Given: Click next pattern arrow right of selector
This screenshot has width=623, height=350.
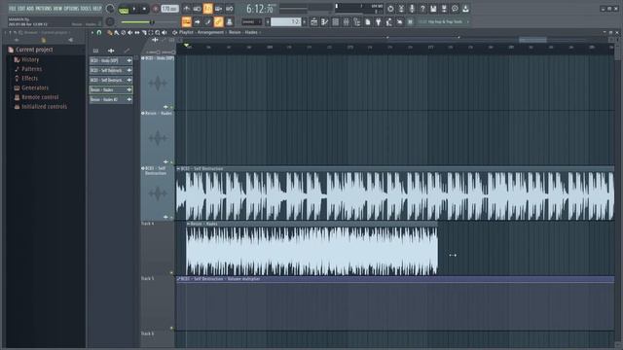Looking at the screenshot, I should pos(305,21).
